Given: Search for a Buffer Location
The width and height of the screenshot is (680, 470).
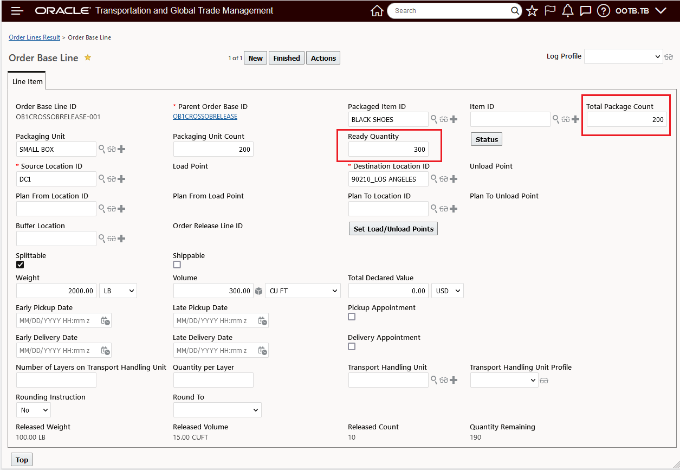Looking at the screenshot, I should coord(102,239).
